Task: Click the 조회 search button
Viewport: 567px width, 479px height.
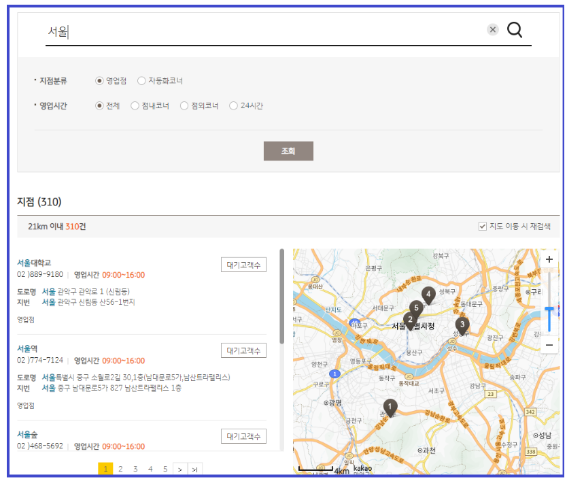Action: [288, 151]
